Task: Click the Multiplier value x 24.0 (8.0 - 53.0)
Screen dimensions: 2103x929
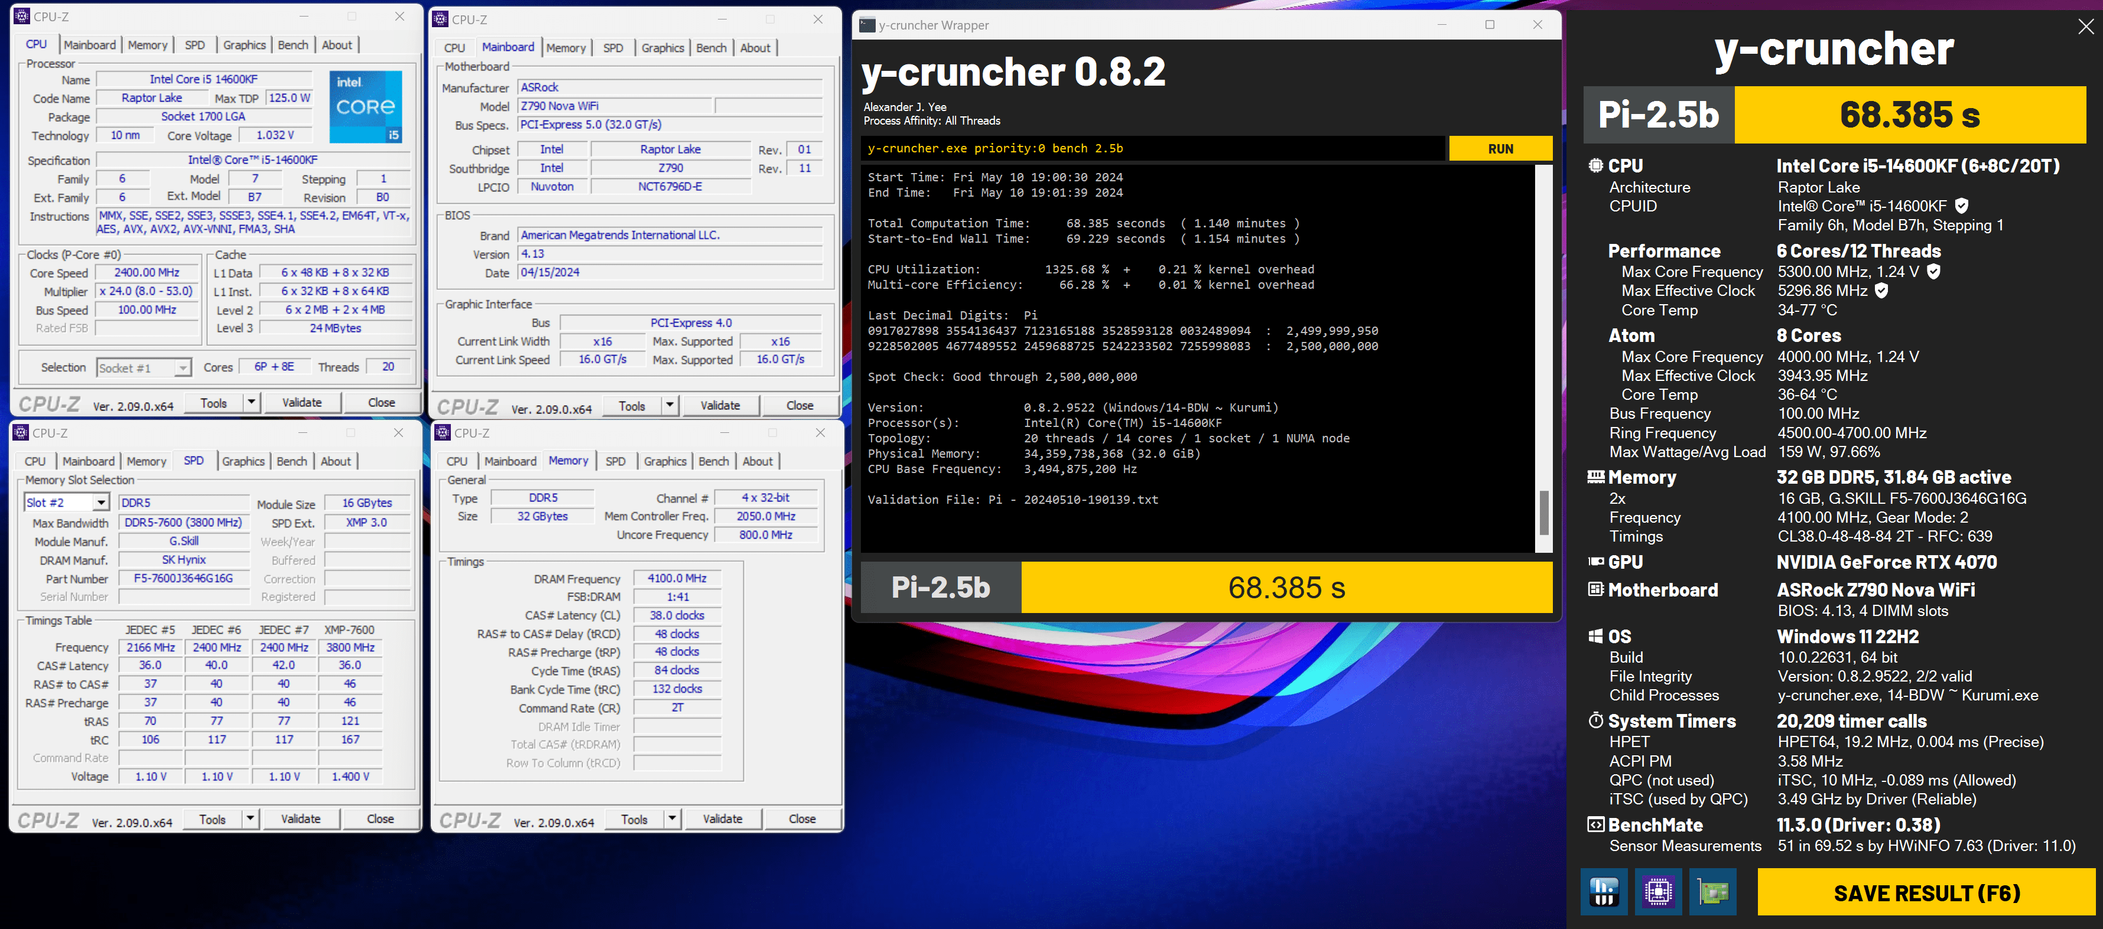Action: [147, 291]
